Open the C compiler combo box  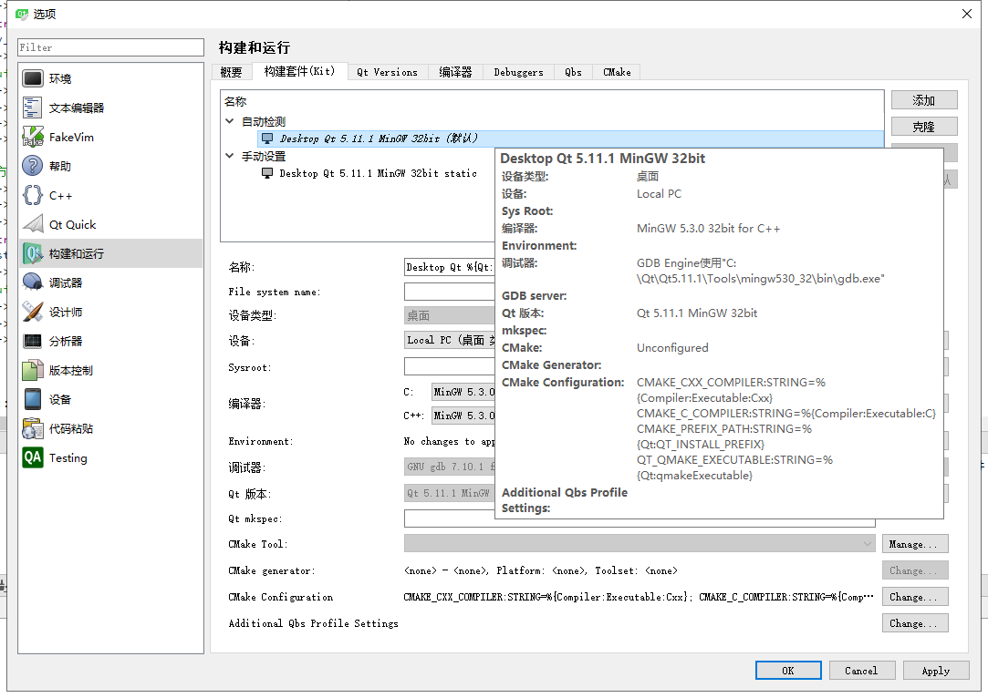point(463,392)
